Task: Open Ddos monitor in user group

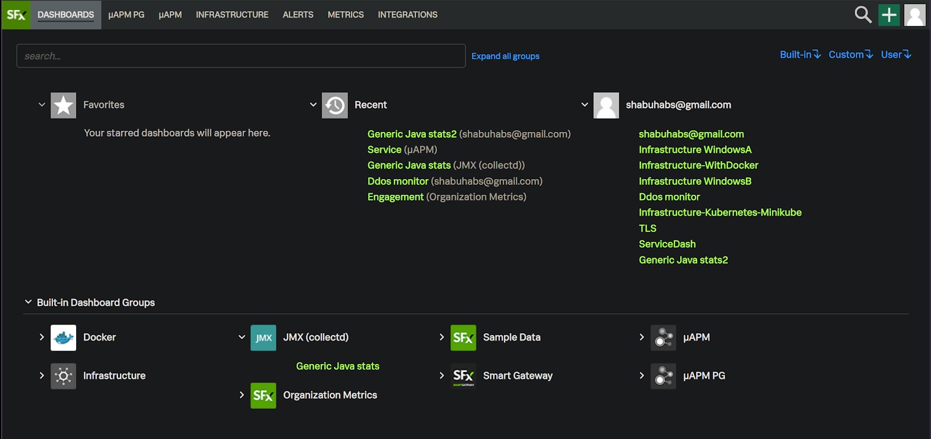Action: pyautogui.click(x=669, y=197)
